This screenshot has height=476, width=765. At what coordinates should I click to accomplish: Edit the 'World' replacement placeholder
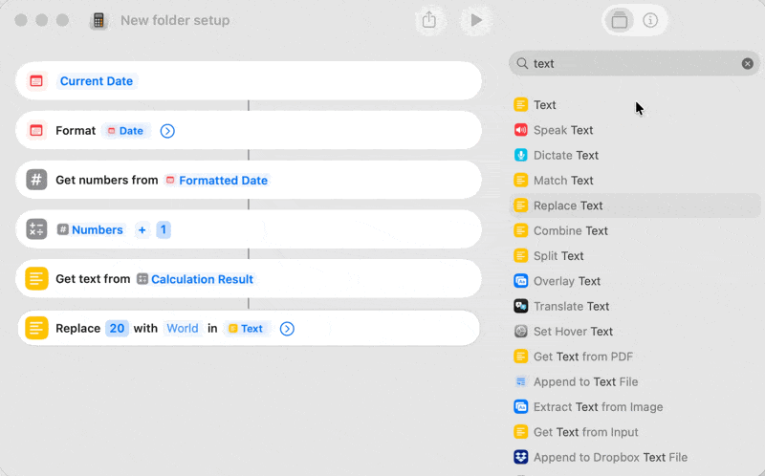coord(183,328)
